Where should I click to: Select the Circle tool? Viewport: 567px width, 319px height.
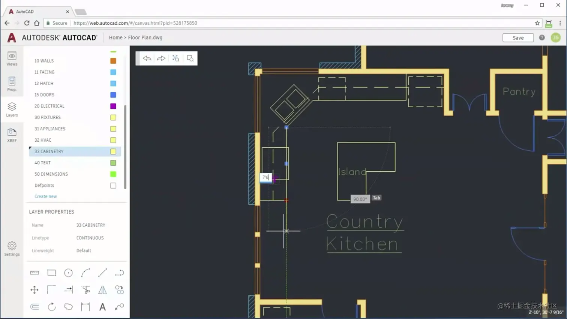coord(68,273)
